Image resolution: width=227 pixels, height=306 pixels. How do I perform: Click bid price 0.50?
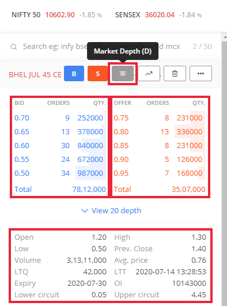pyautogui.click(x=22, y=173)
